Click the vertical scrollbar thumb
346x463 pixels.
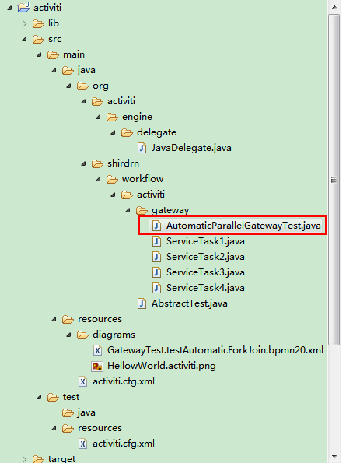(334, 180)
